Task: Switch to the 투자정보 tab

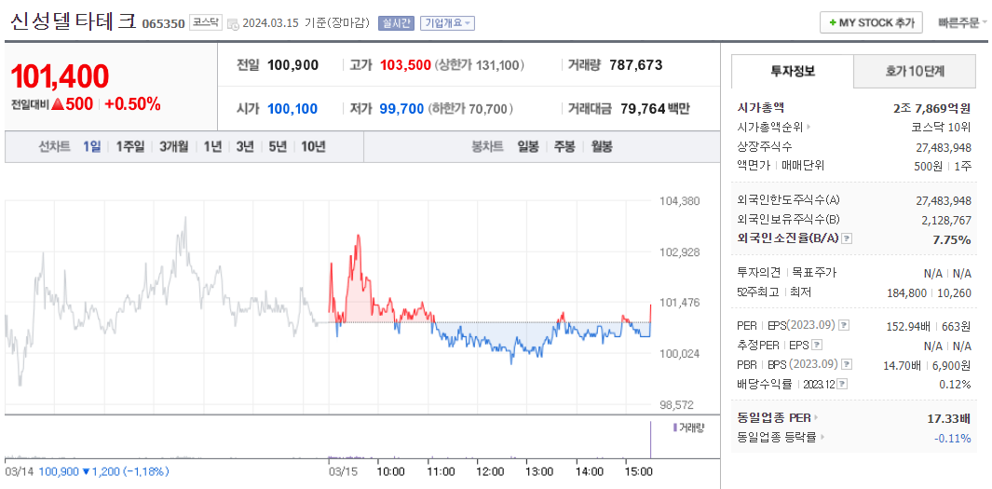Action: coord(792,71)
